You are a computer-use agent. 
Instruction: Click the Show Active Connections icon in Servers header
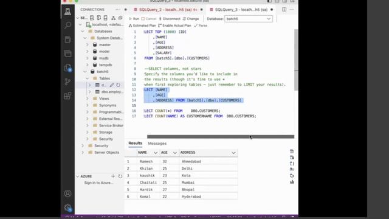pos(106,18)
